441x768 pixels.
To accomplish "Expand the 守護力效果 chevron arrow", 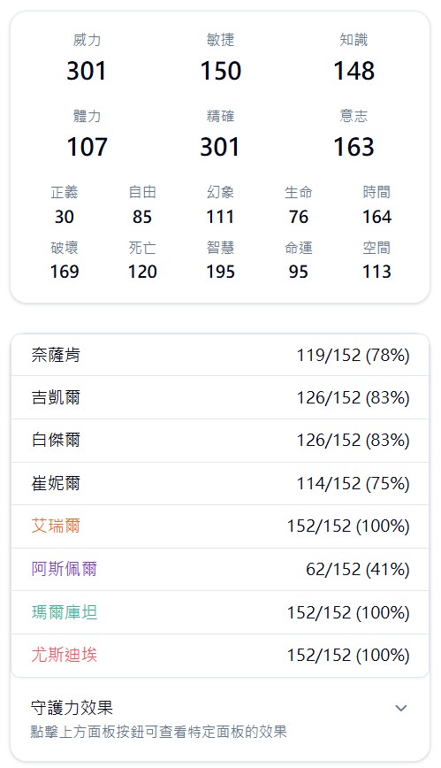I will point(401,708).
